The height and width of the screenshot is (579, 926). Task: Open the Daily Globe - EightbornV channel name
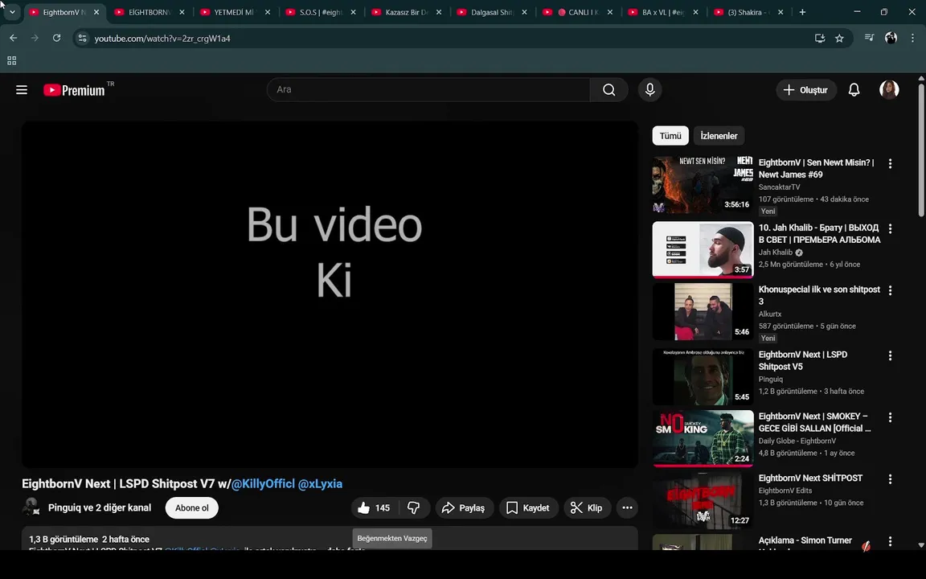pos(797,441)
